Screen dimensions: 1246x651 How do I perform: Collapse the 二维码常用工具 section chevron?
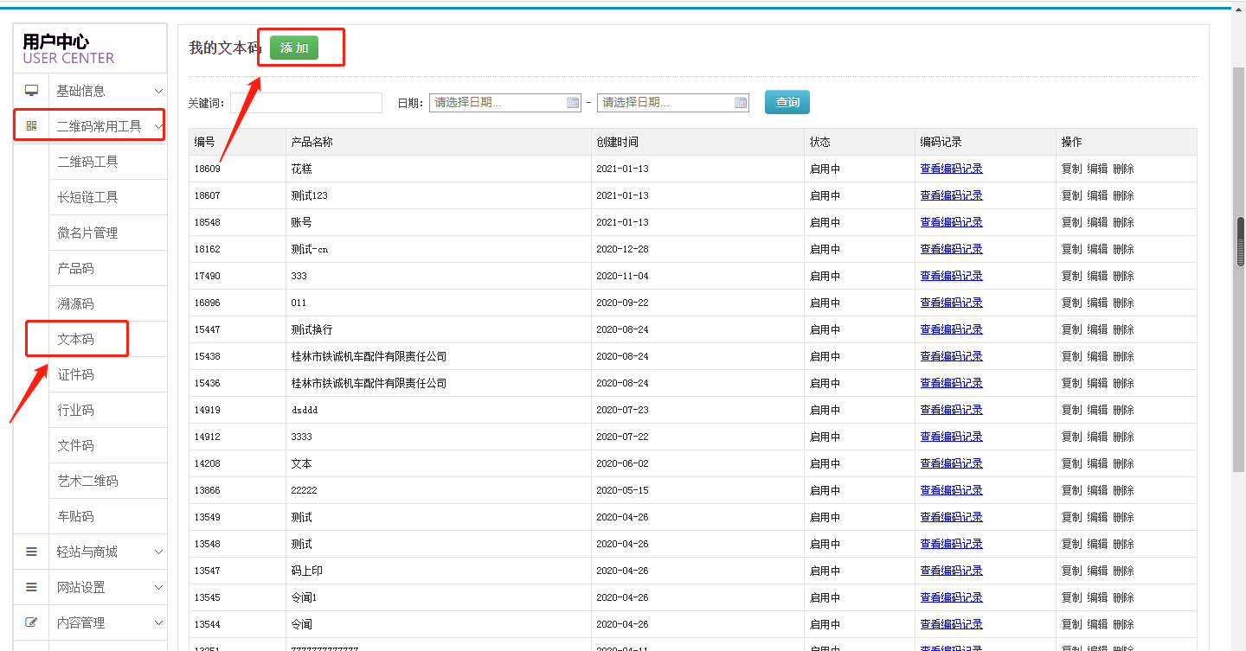tap(158, 127)
